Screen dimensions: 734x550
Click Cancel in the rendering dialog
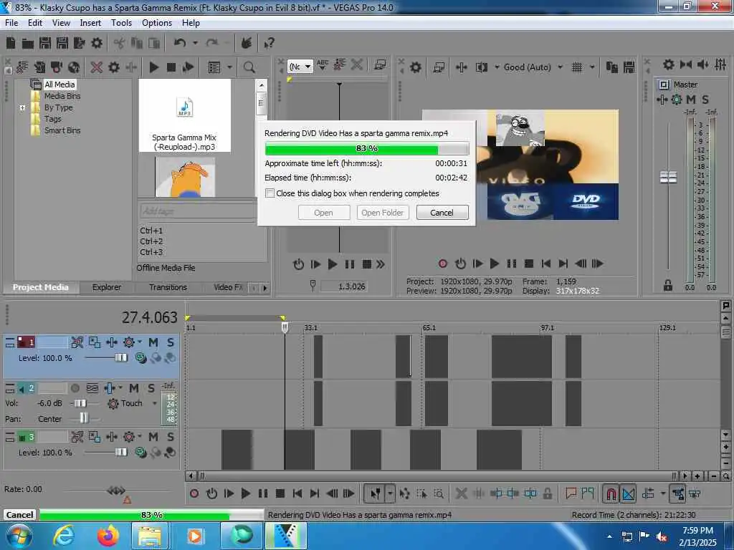point(442,213)
